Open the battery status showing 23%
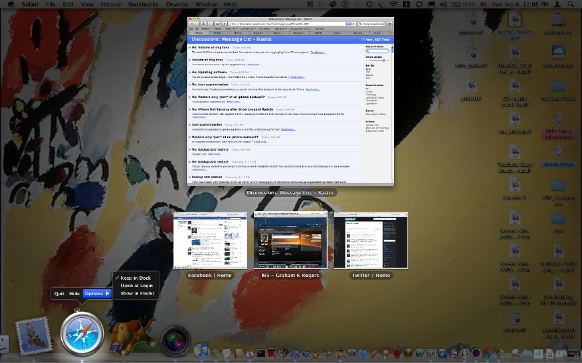Screen dimensions: 582x363 coord(463,5)
